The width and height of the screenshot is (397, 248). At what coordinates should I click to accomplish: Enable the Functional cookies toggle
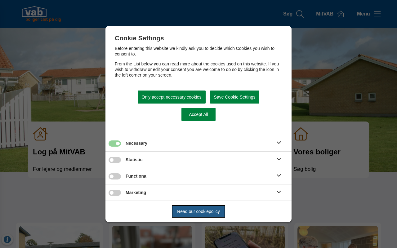click(115, 176)
